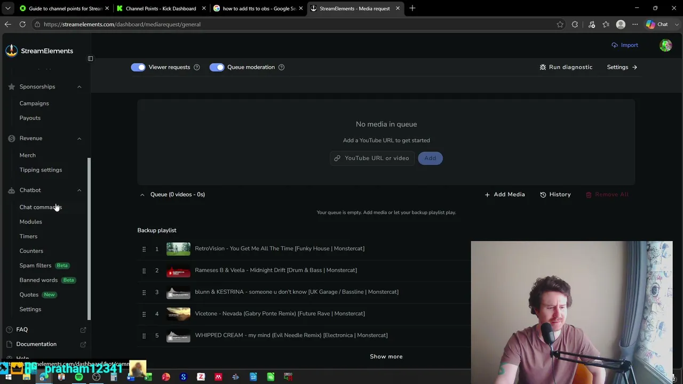Click the Run diagnostic button

566,67
